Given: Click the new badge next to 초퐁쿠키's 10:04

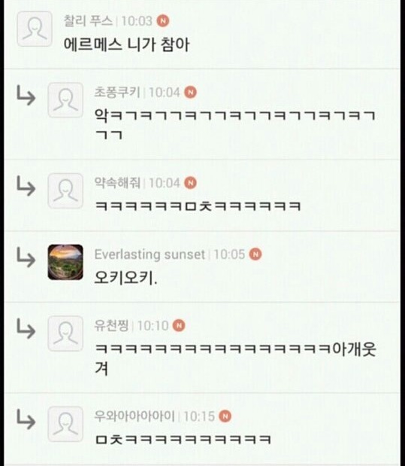Looking at the screenshot, I should [191, 92].
